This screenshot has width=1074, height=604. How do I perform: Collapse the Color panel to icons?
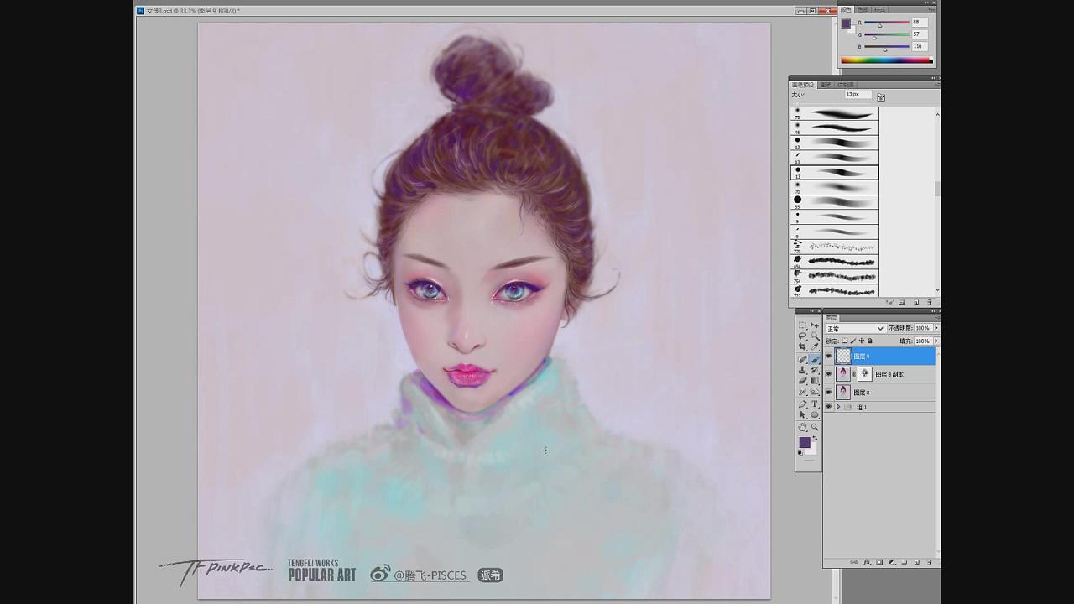coord(926,3)
